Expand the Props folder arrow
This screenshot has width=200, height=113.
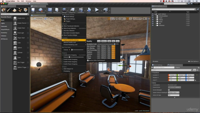tap(156, 22)
